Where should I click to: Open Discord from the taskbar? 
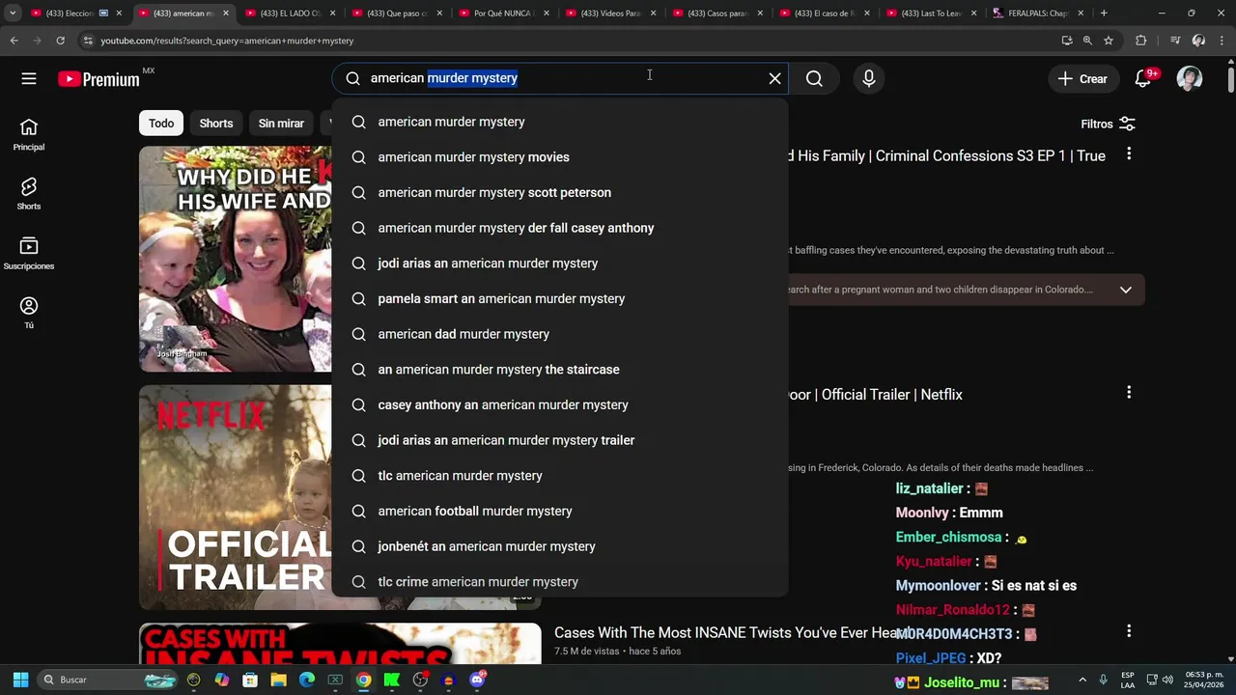[476, 680]
